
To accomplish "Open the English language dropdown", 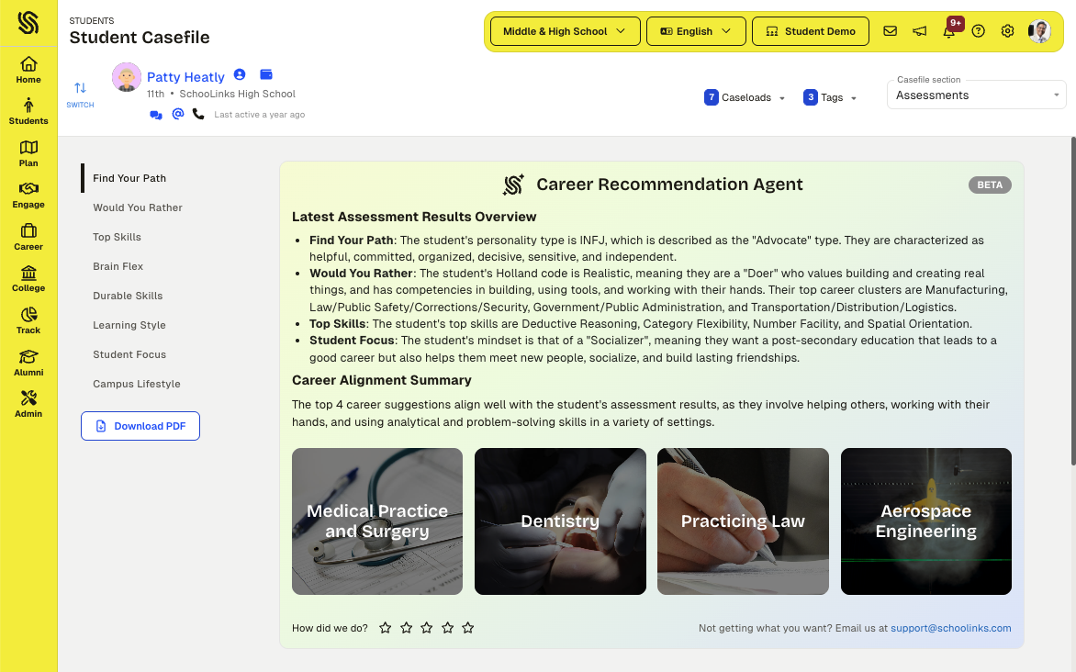I will coord(695,30).
